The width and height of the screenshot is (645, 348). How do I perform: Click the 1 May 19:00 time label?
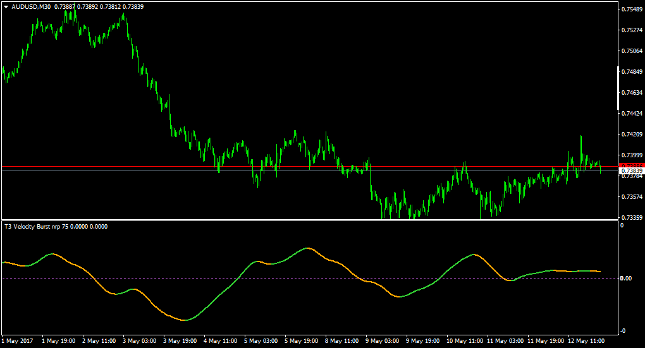pos(58,340)
